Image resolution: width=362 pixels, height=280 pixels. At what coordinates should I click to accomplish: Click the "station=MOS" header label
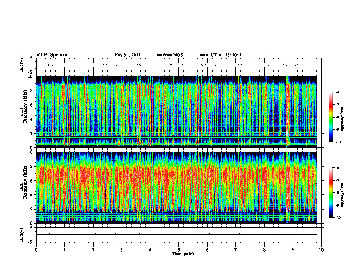(170, 55)
